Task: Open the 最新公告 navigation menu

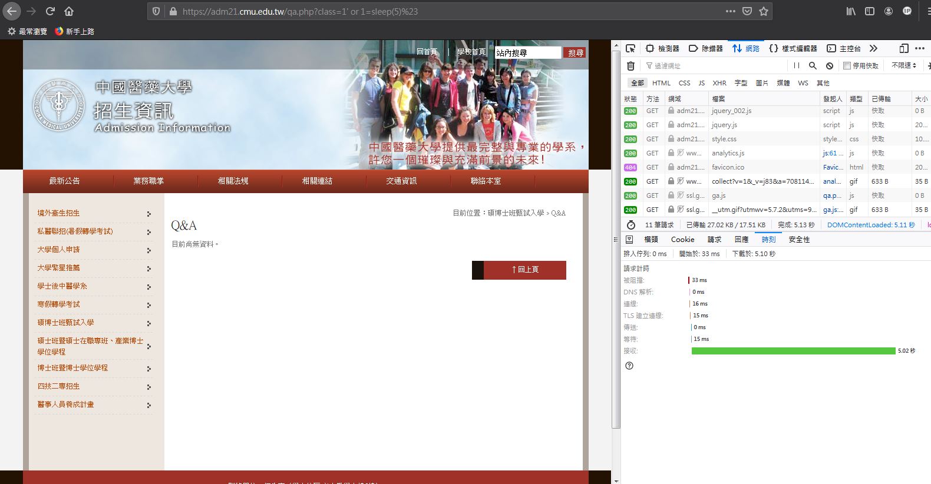Action: coord(64,181)
